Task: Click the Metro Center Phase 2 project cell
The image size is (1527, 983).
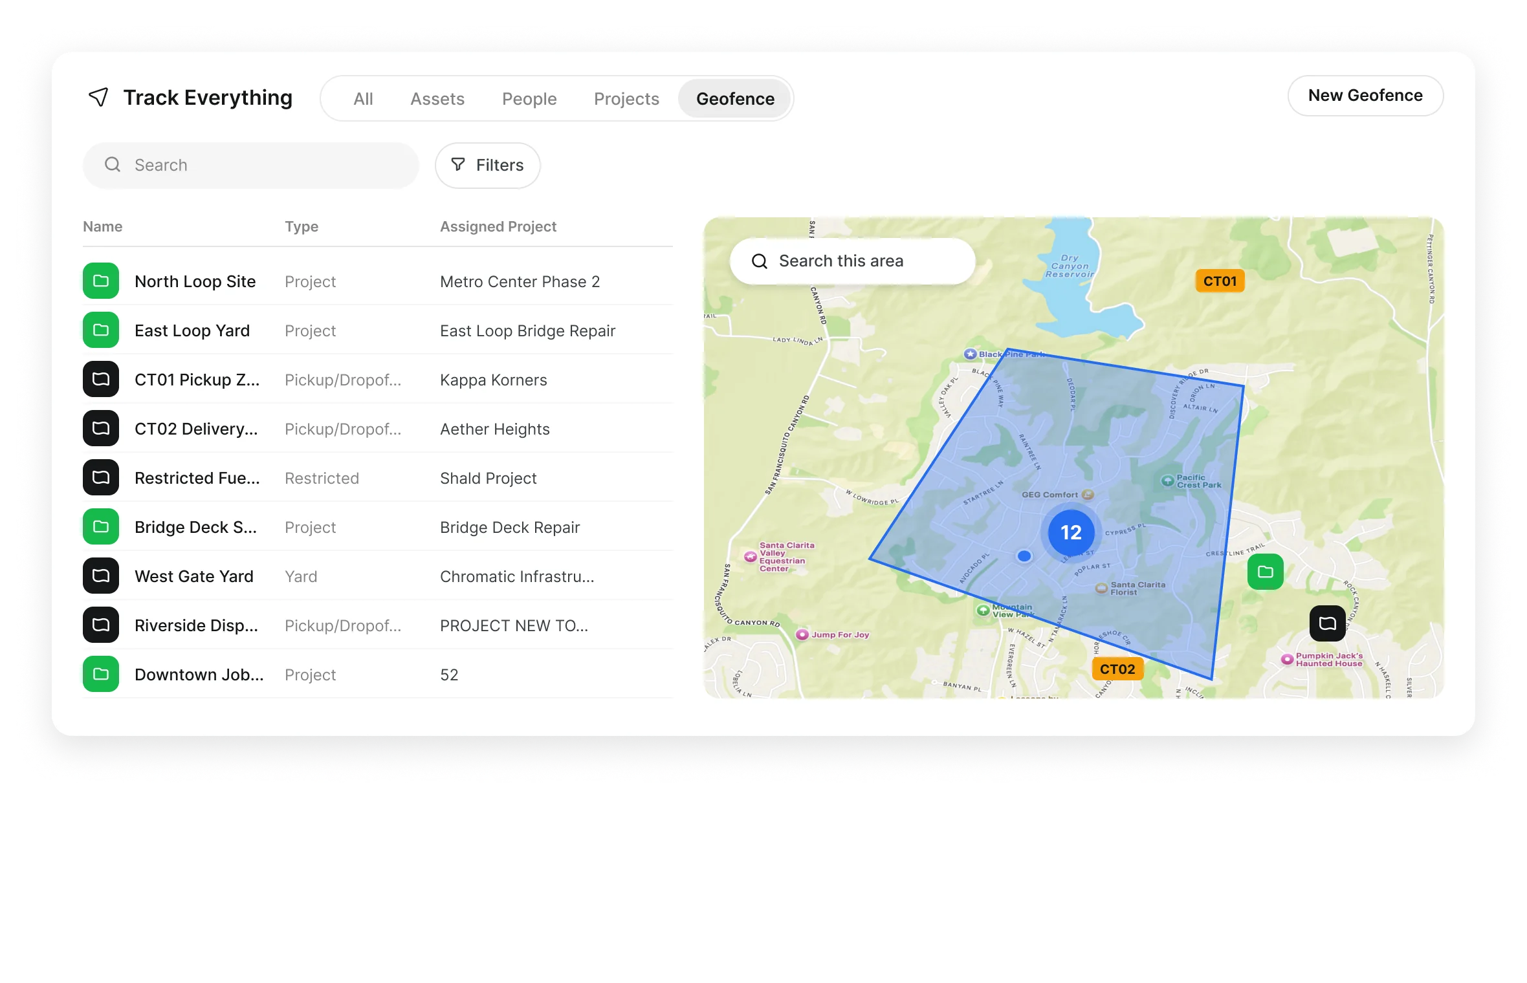Action: click(x=520, y=281)
